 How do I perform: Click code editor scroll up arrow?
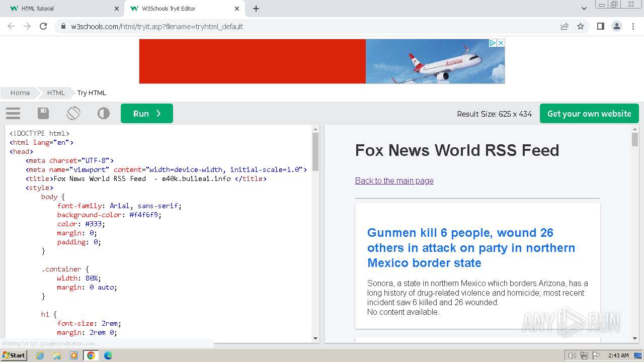click(x=315, y=129)
